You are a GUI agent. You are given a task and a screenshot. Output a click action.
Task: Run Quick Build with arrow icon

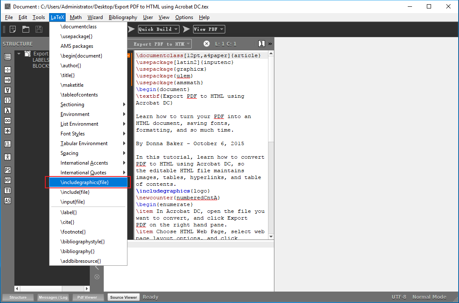pyautogui.click(x=131, y=29)
